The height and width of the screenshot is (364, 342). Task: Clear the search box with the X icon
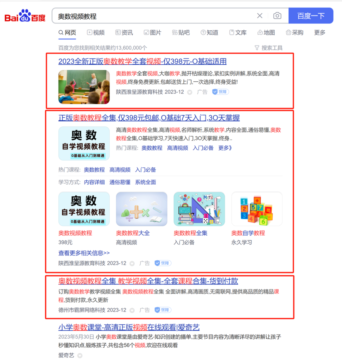pos(260,16)
